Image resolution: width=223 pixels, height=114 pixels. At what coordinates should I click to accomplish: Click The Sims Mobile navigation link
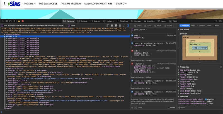(49, 4)
